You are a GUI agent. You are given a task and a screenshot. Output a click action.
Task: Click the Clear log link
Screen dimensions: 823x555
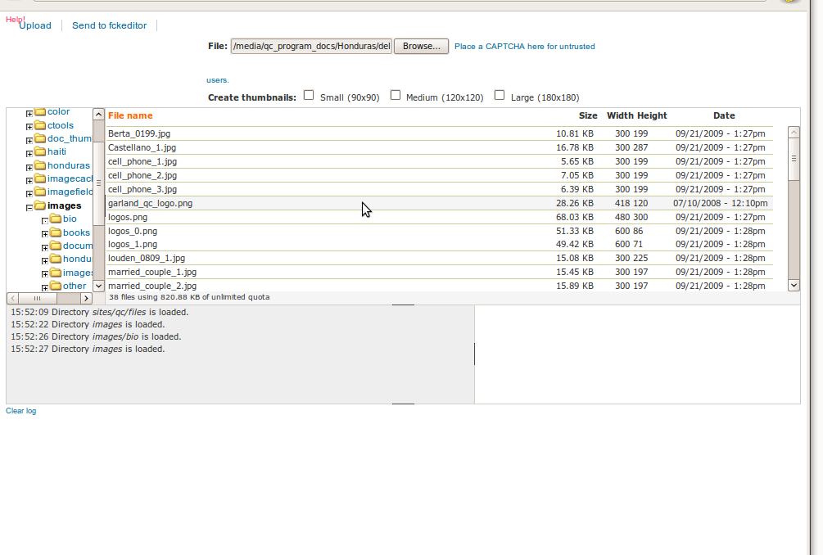[x=20, y=410]
